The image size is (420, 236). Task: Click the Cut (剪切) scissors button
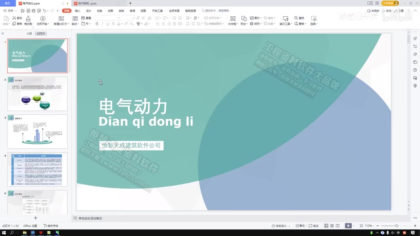pyautogui.click(x=17, y=18)
